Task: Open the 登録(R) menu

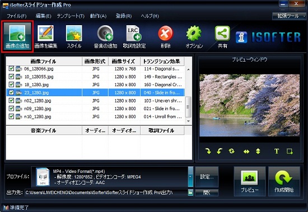Action: (124, 16)
